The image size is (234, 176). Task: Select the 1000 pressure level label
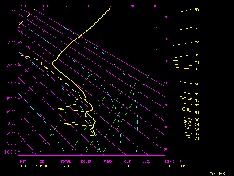(12, 152)
